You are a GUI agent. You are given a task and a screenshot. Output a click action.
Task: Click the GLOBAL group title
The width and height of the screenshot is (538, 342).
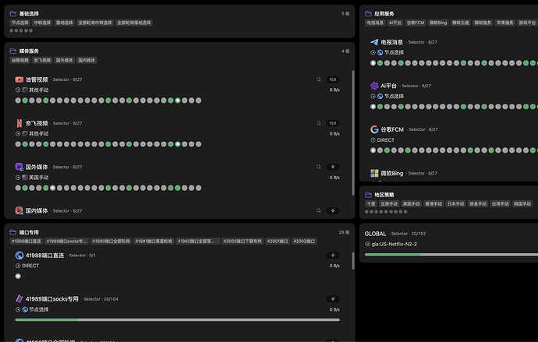(375, 234)
